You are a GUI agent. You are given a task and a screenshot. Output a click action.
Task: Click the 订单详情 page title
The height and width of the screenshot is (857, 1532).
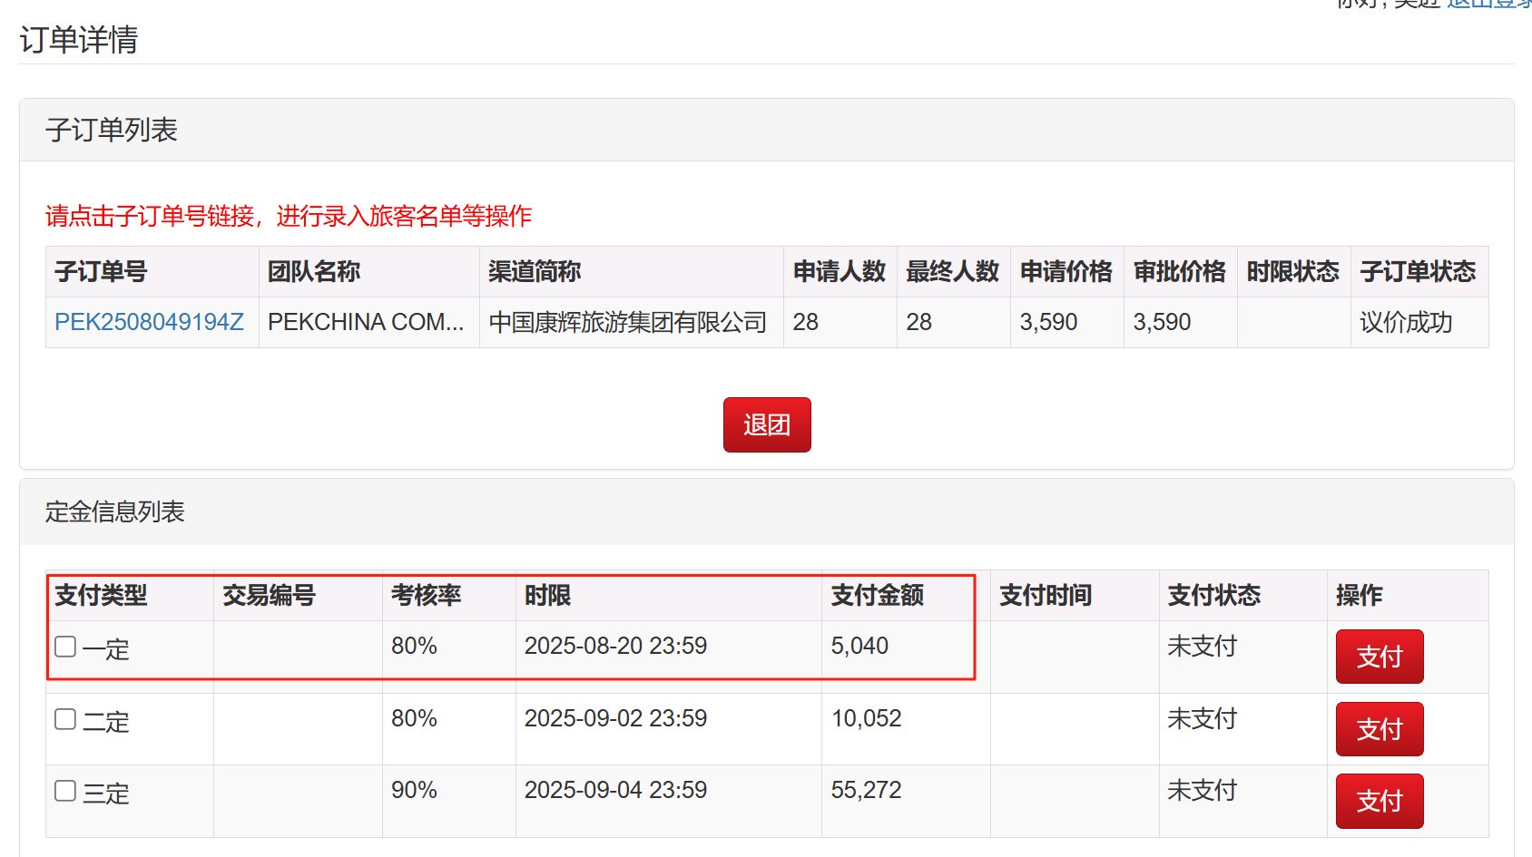[79, 40]
